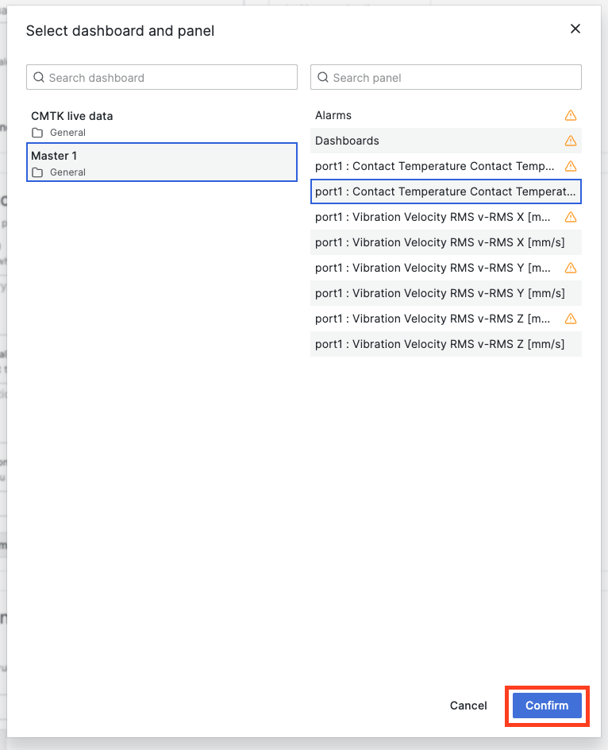Viewport: 608px width, 750px height.
Task: Click magnifier icon in Search dashboard field
Action: 39,78
